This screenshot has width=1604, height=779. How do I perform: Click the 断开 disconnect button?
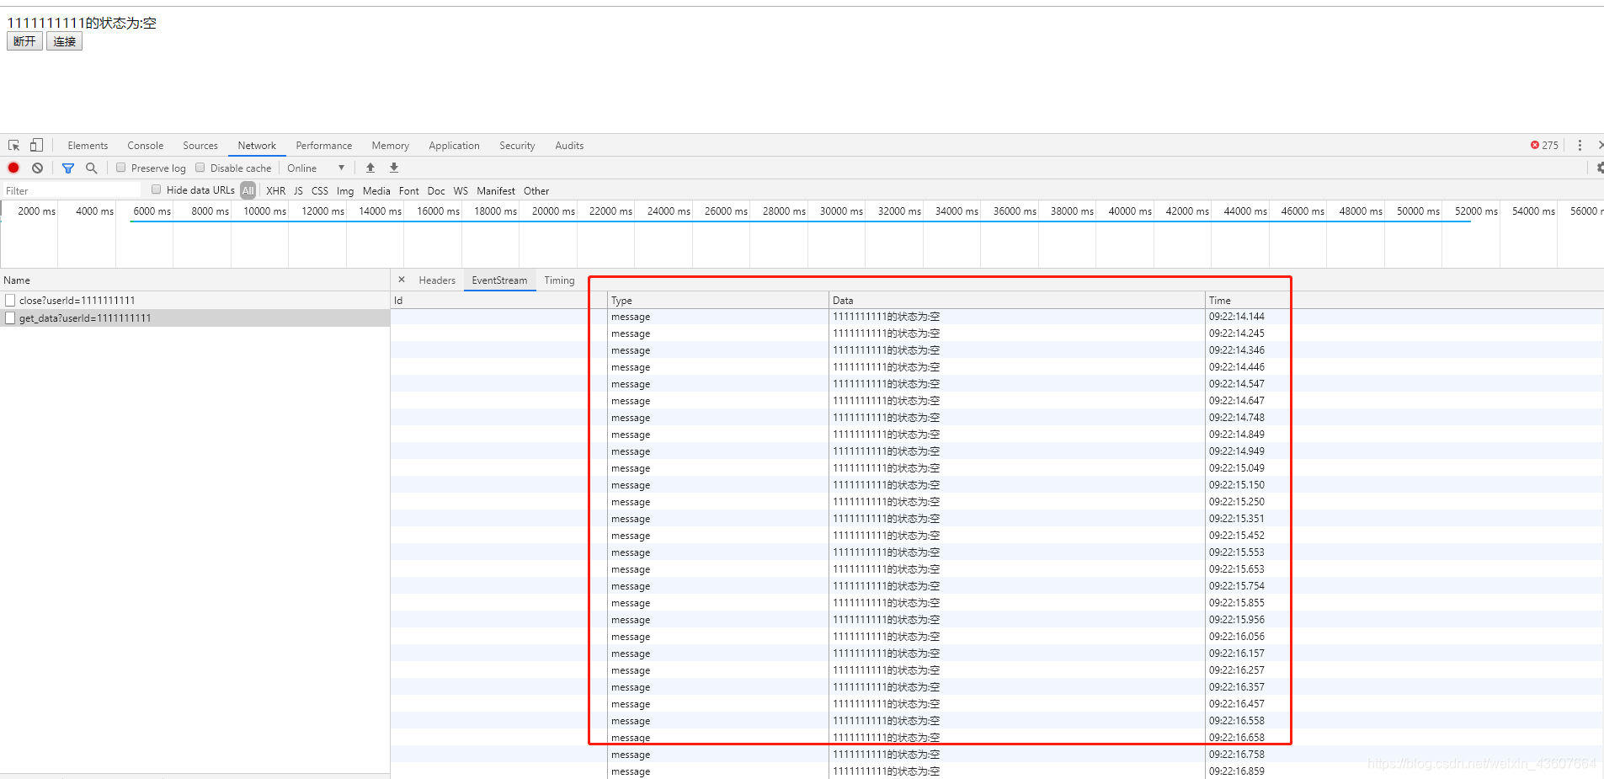24,41
